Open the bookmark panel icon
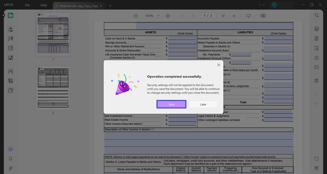Viewport: 327px width, 174px height. (x=11, y=159)
